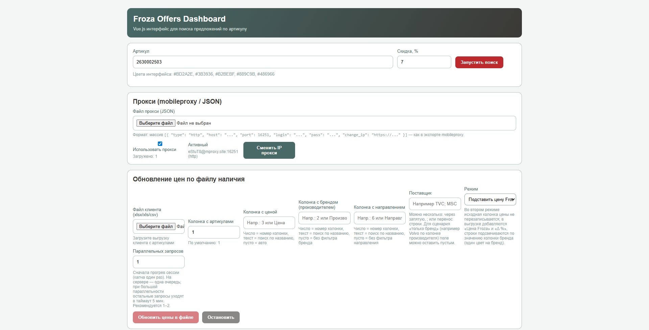Focus the Колонка с ценой field
649x330 pixels.
point(269,223)
